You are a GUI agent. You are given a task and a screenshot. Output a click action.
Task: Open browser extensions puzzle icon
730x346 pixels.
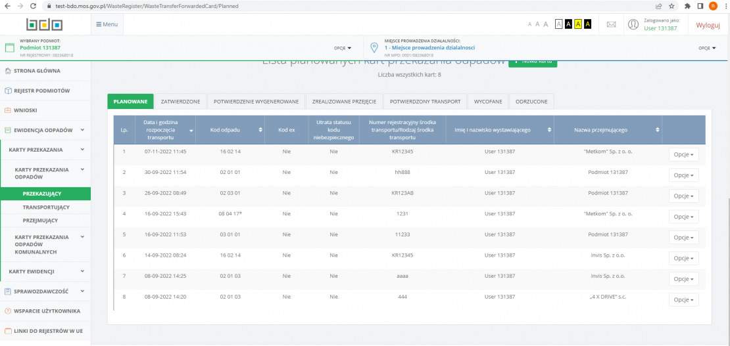tap(687, 6)
